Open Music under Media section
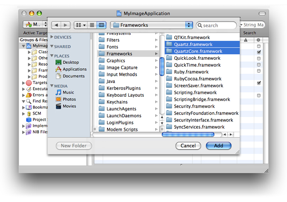This screenshot has width=287, height=202. 68,92
